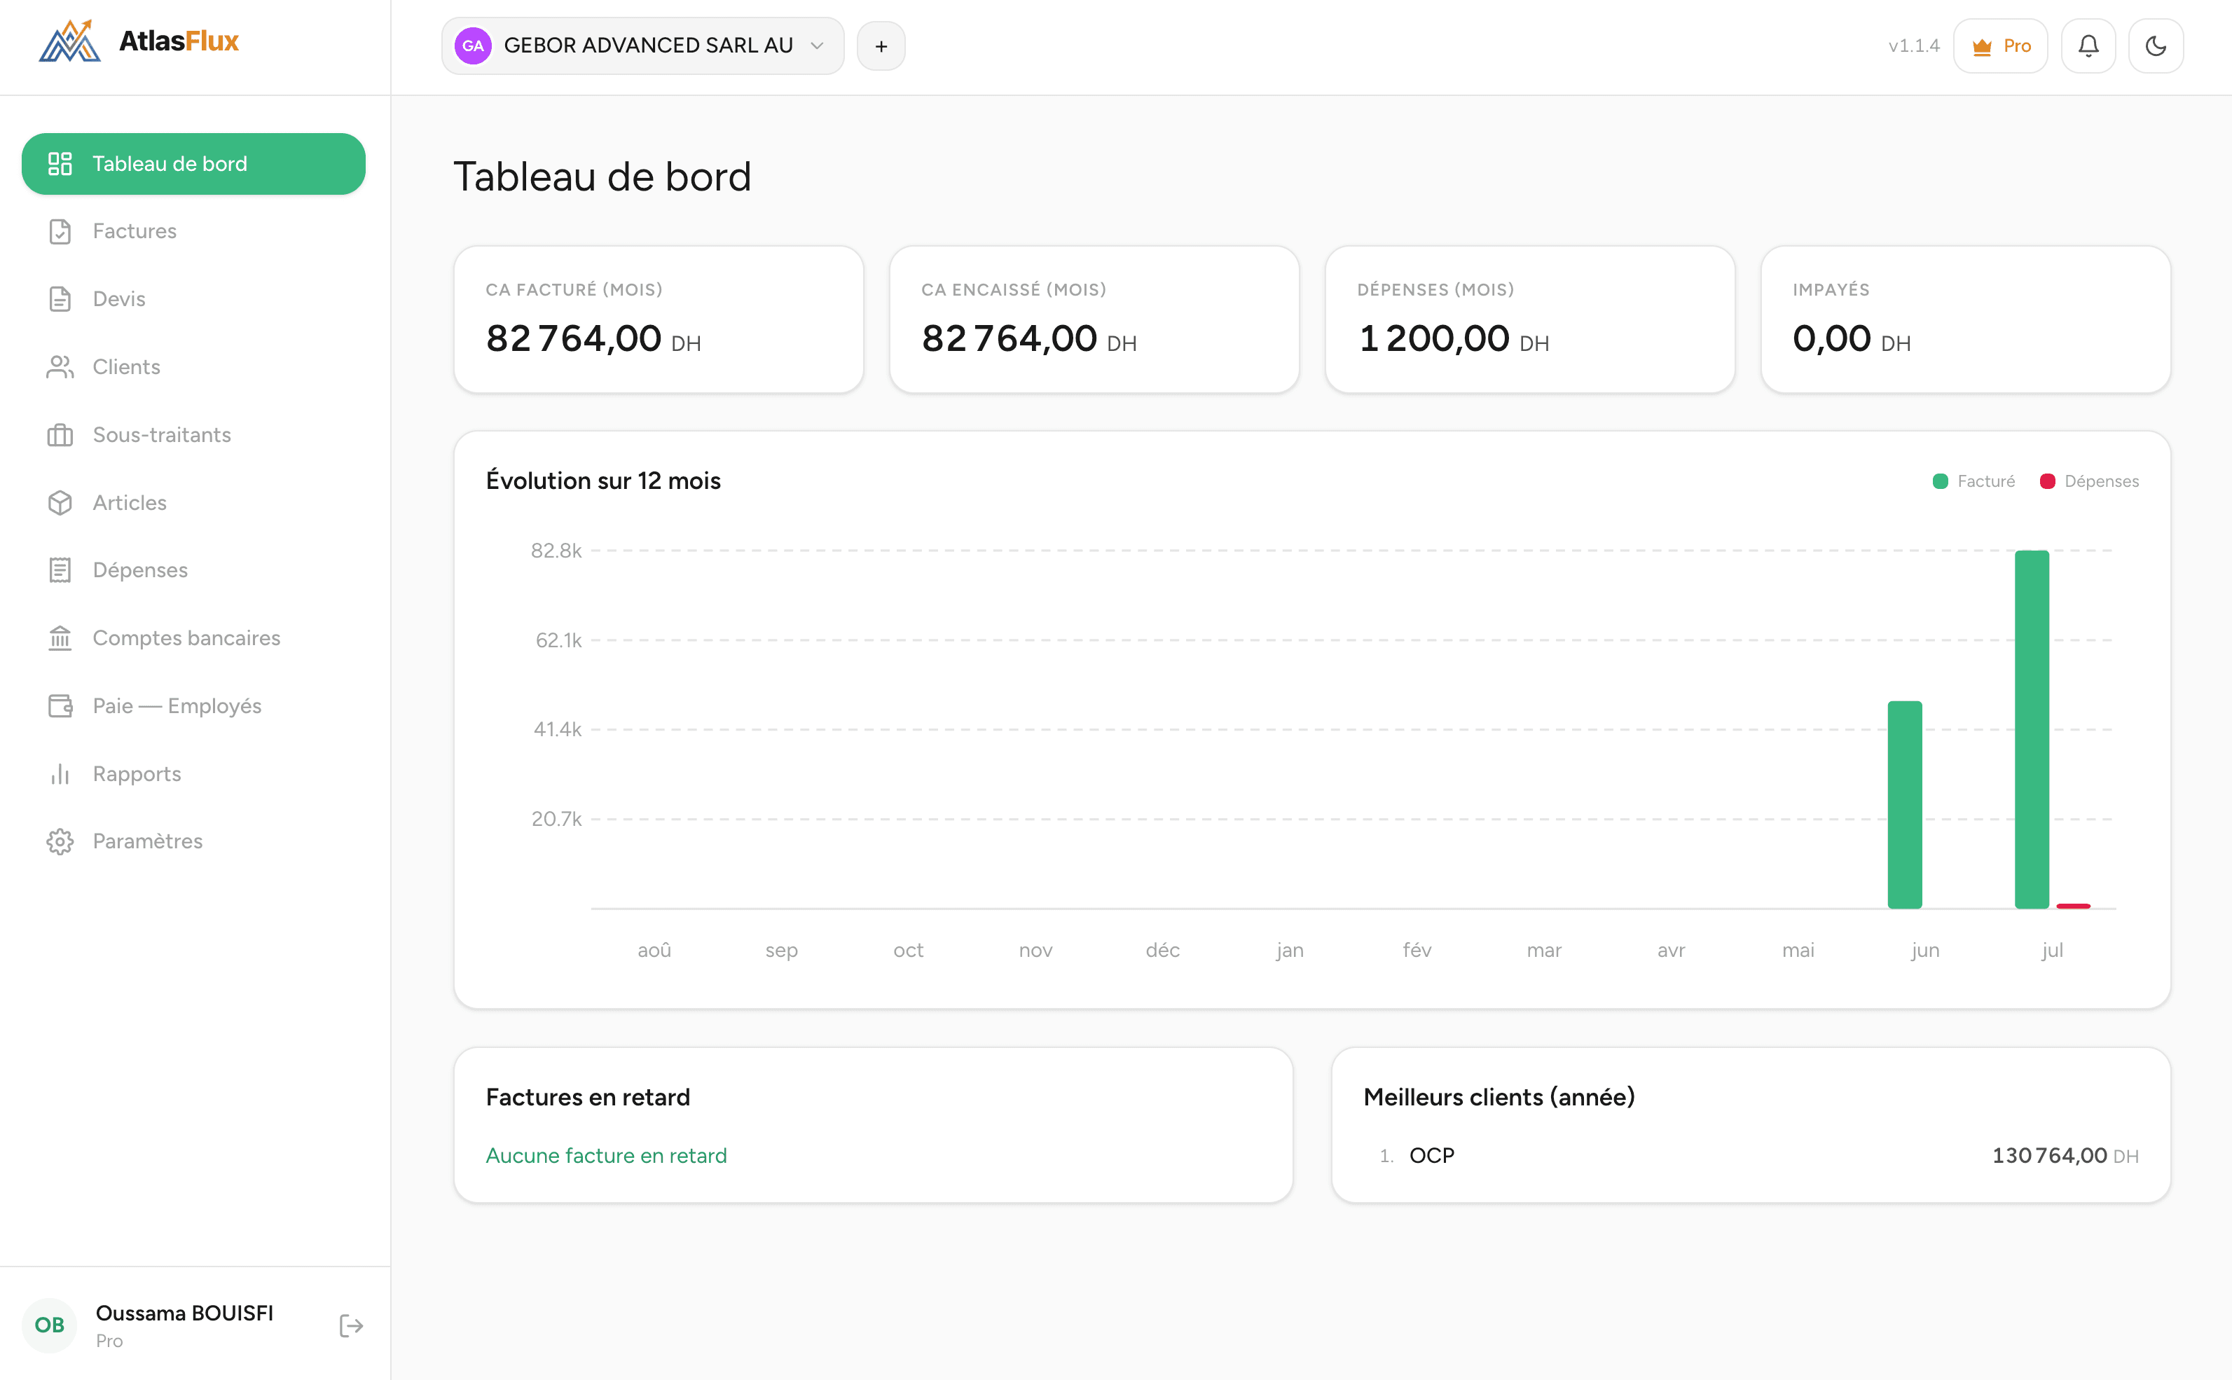Toggle dark mode with the moon icon
Viewport: 2232px width, 1380px height.
click(x=2156, y=46)
